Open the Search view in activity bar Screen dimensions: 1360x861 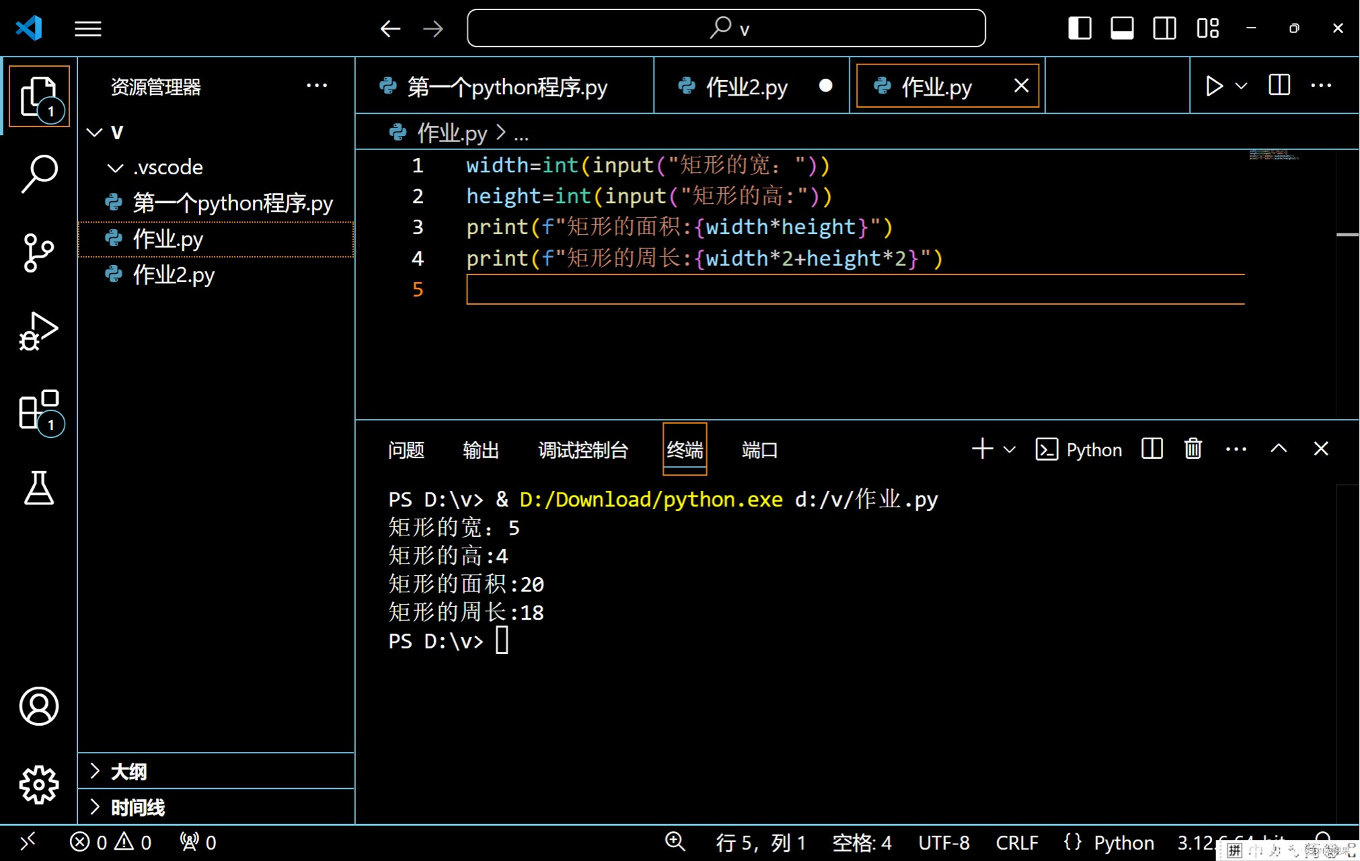[x=39, y=174]
